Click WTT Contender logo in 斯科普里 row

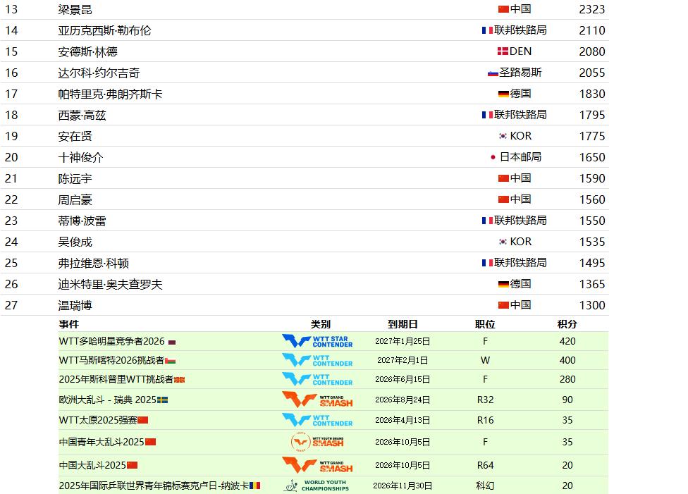point(317,379)
